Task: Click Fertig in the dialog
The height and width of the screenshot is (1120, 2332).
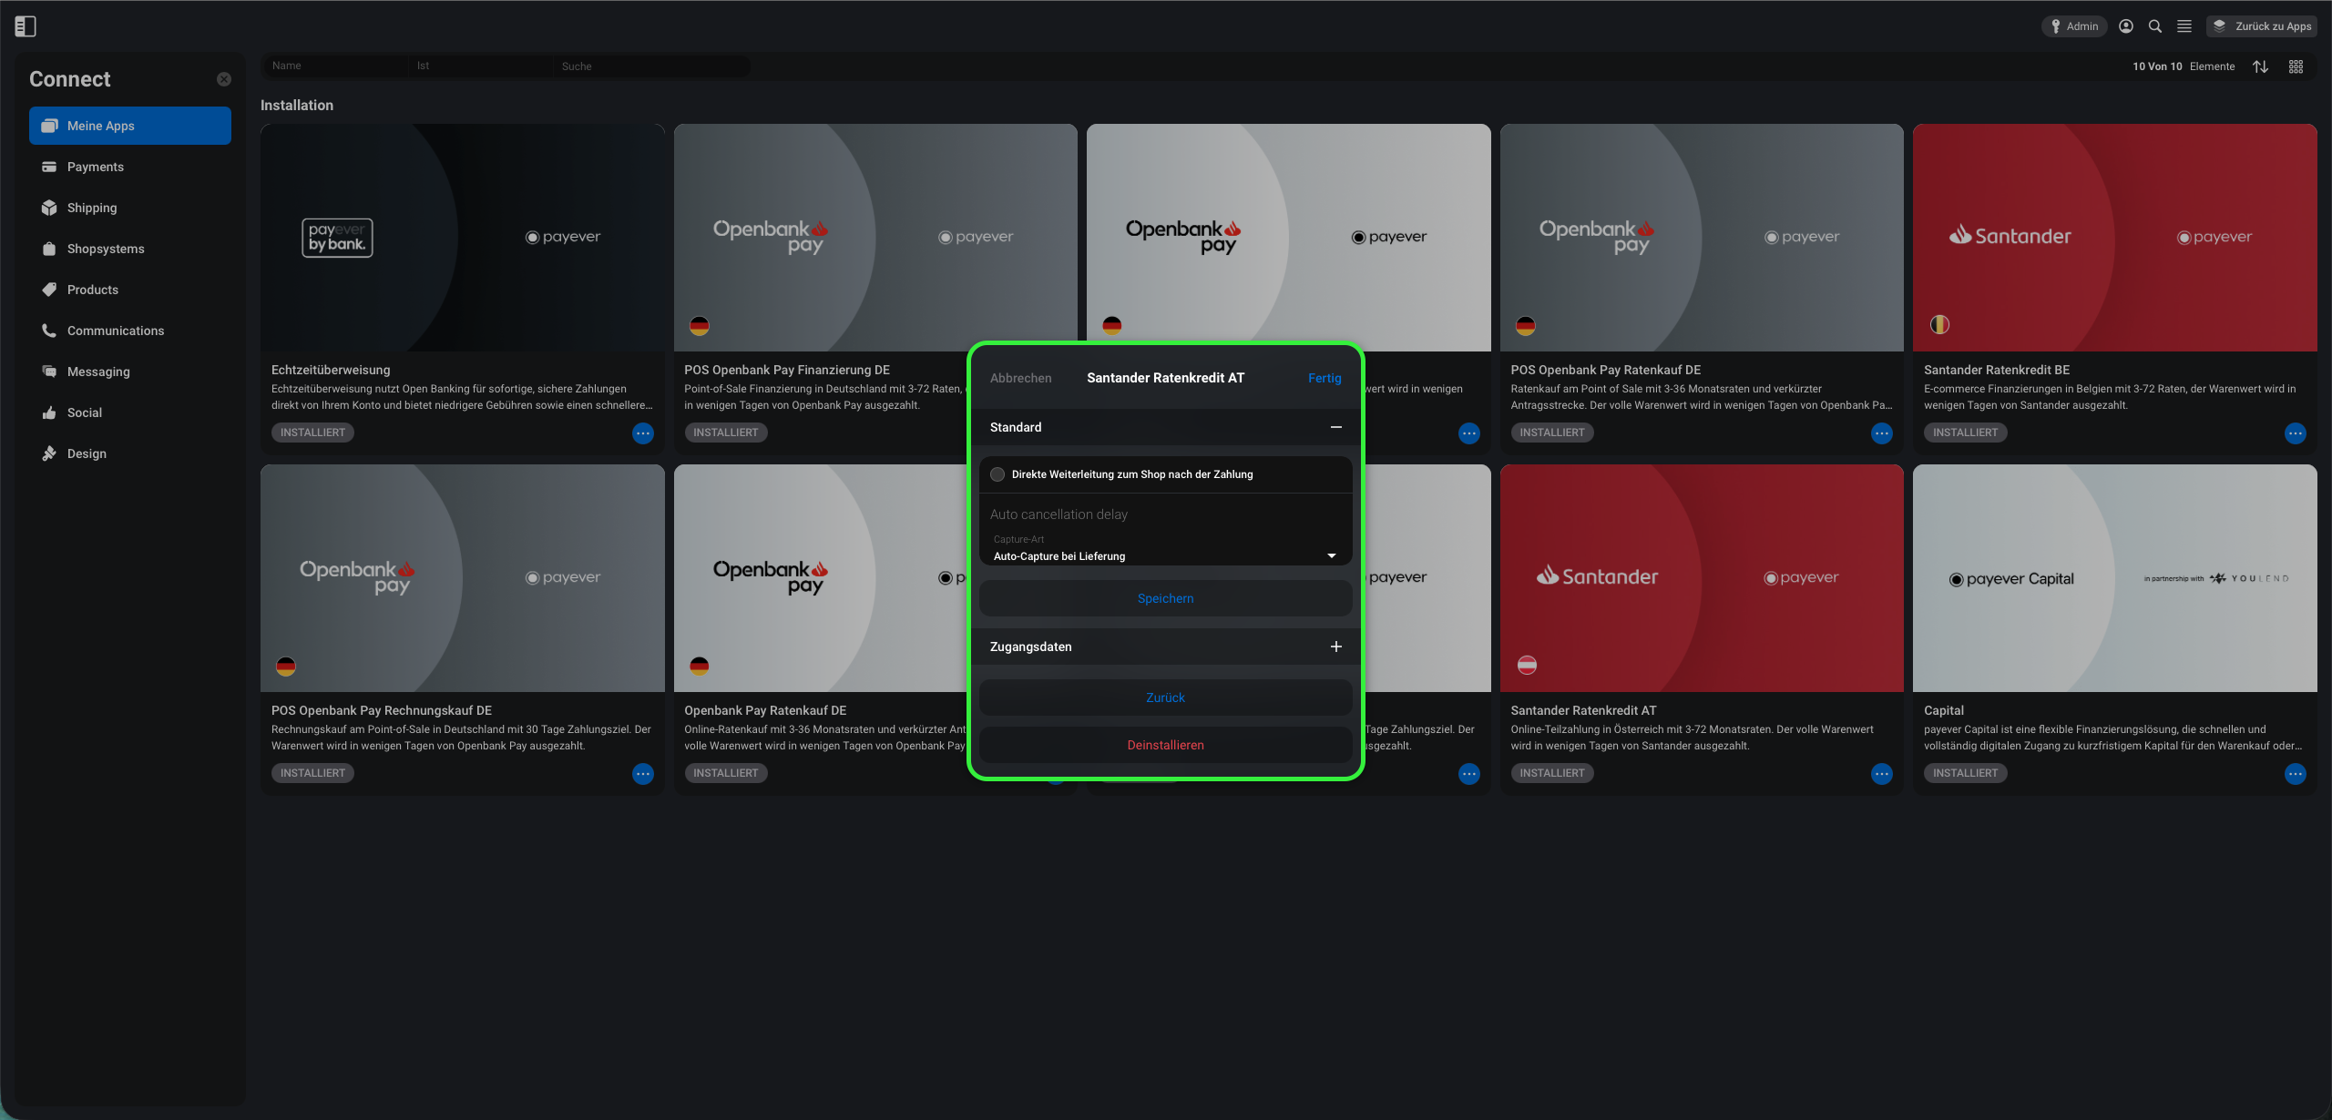Action: tap(1325, 378)
